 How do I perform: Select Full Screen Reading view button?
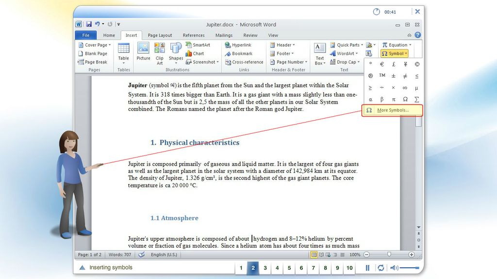click(321, 255)
